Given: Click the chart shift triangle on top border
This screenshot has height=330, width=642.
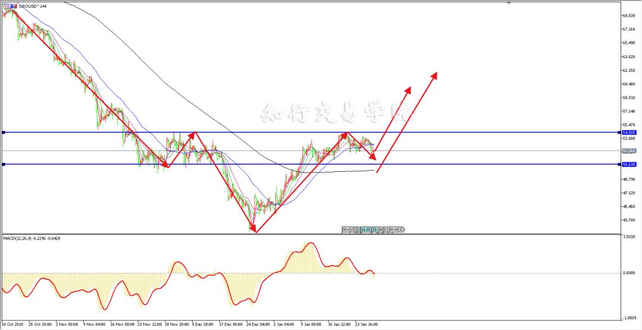Looking at the screenshot, I should (509, 2).
